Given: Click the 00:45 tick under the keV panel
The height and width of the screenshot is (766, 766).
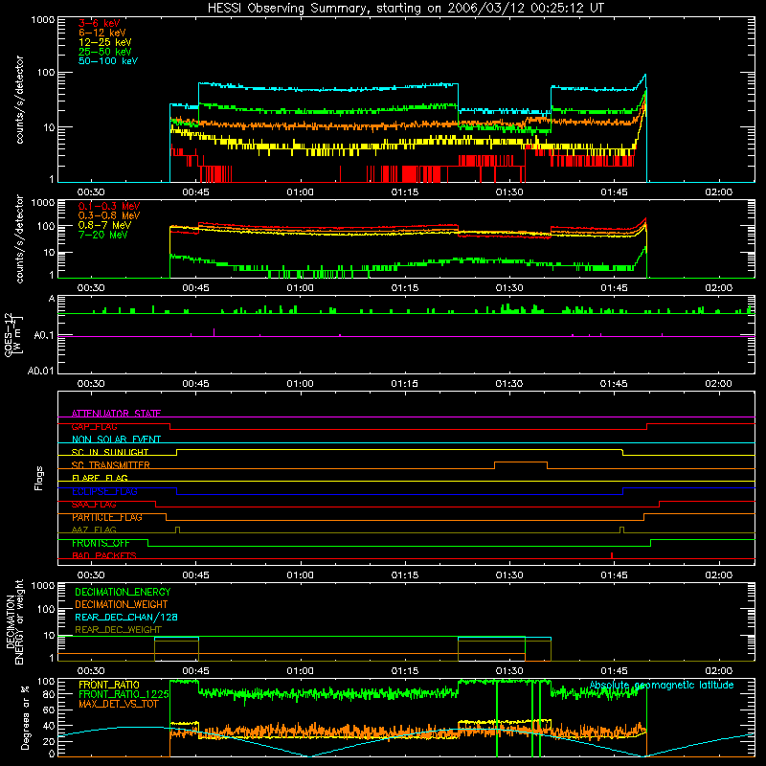Looking at the screenshot, I should coord(196,192).
